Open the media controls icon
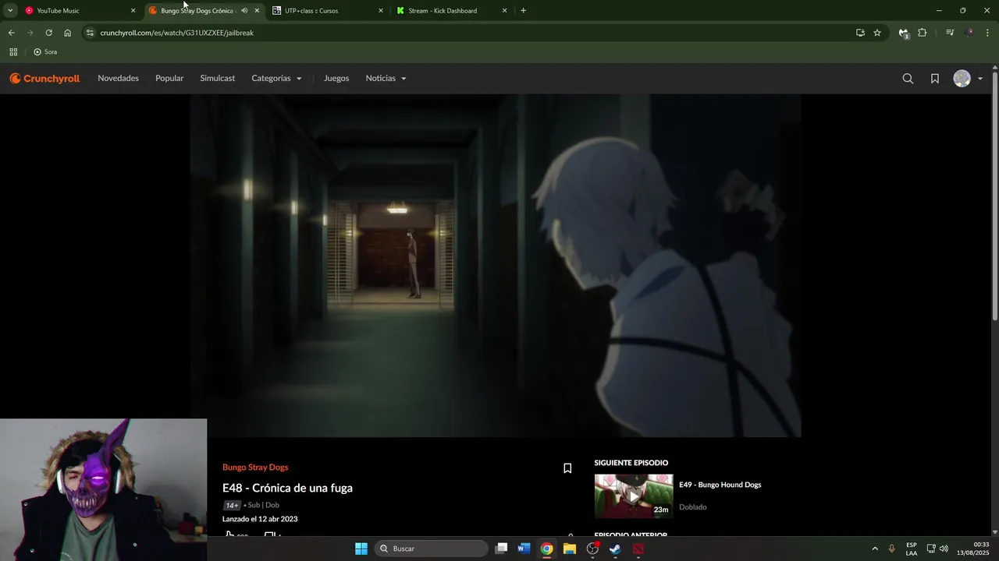Image resolution: width=999 pixels, height=561 pixels. 950,33
